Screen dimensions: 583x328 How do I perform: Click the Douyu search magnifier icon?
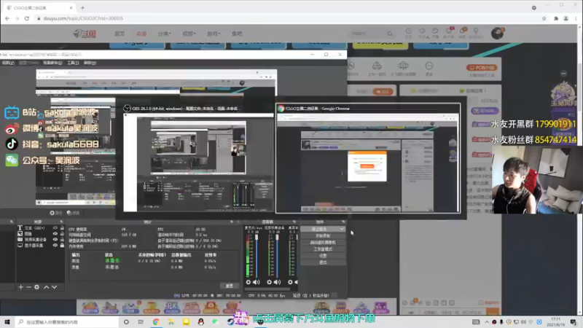coord(390,34)
